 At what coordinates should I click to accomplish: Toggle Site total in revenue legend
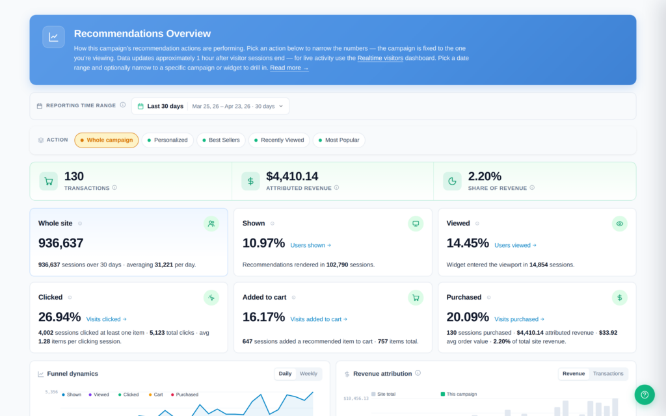click(384, 394)
